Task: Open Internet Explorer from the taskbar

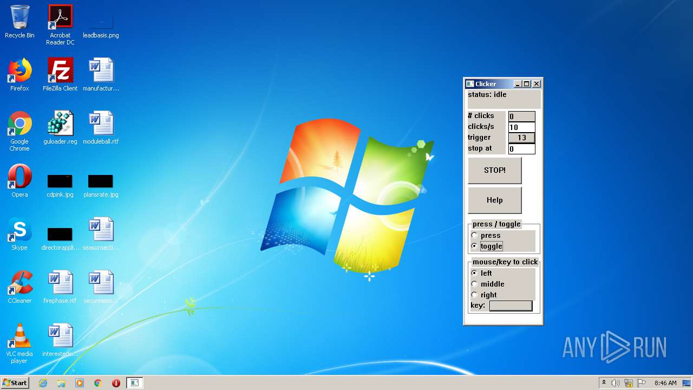Action: point(43,383)
